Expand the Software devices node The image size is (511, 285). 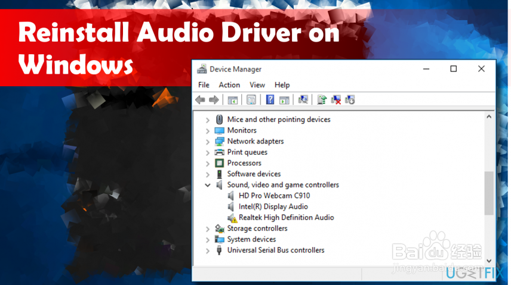208,174
